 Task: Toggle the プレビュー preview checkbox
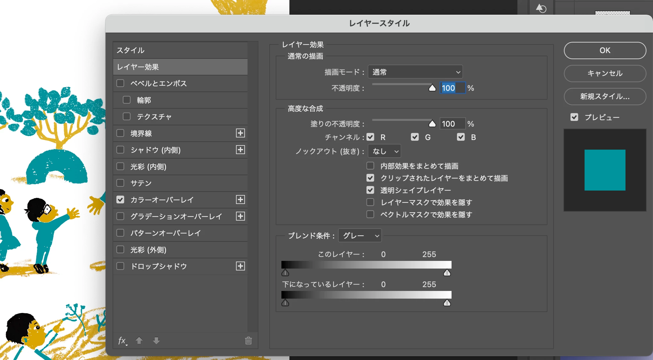[x=574, y=117]
